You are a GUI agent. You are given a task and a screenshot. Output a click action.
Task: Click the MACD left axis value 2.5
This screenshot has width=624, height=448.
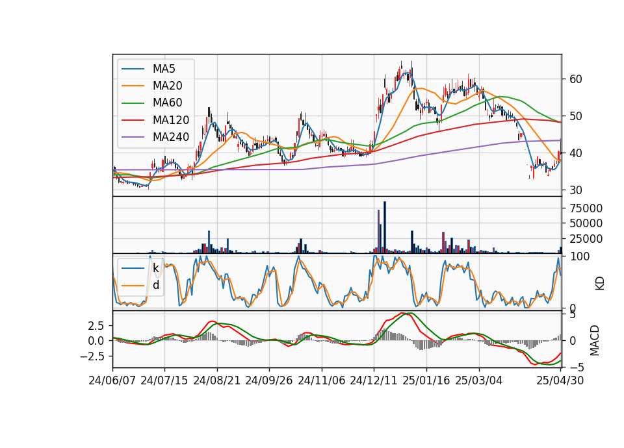[x=96, y=326]
